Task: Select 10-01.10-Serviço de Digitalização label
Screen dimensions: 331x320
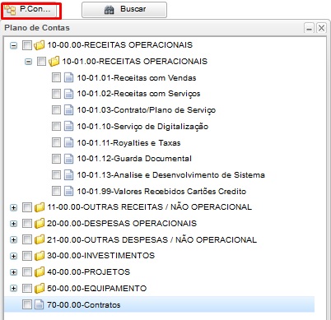Action: (142, 127)
